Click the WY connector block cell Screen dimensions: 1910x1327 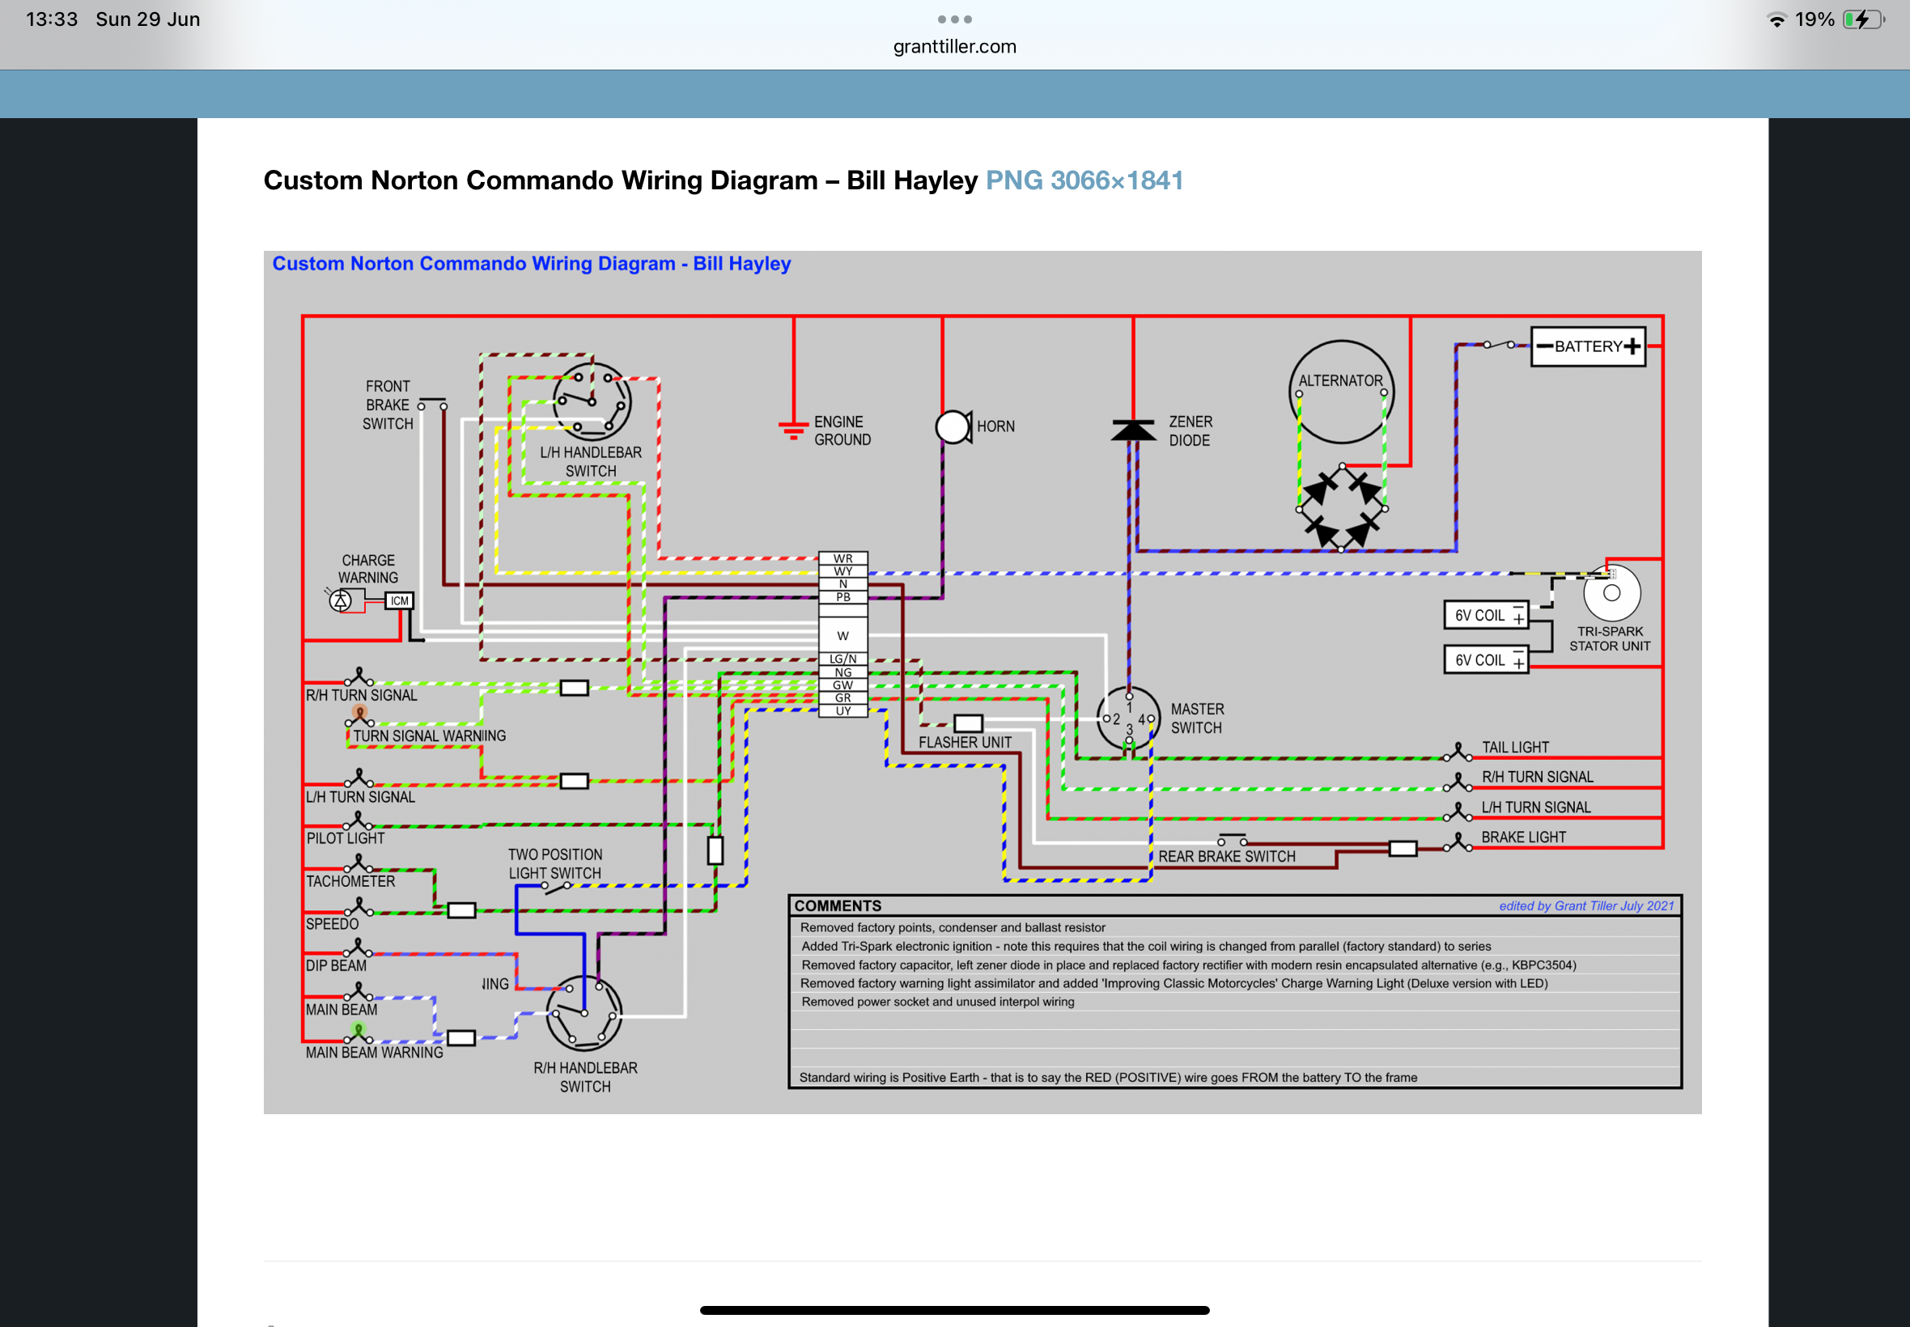click(x=843, y=571)
